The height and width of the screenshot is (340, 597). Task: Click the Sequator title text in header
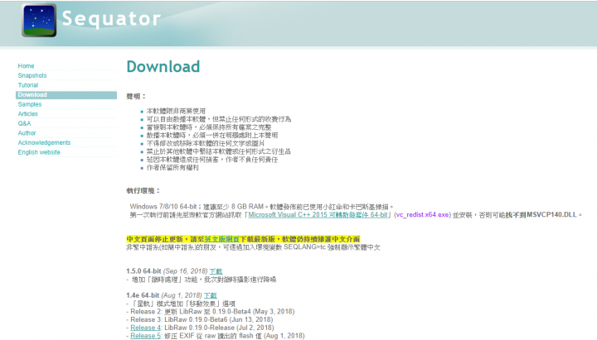coord(111,19)
